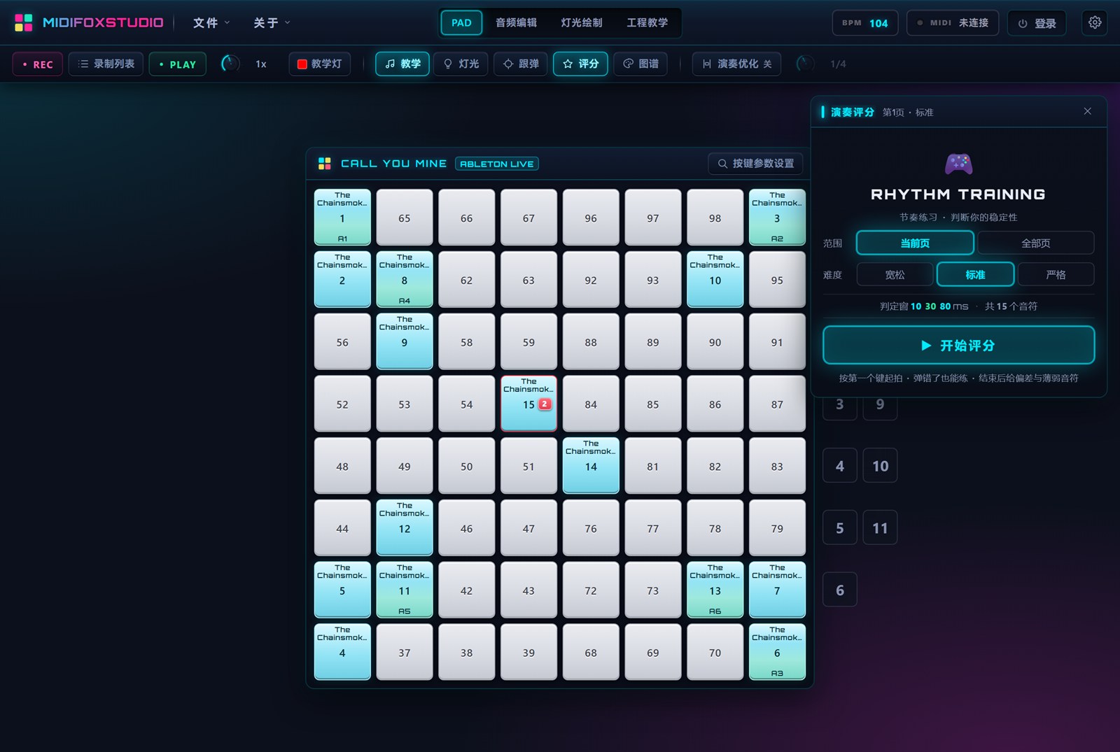
Task: Switch to the 工程教学 tab
Action: pyautogui.click(x=647, y=23)
